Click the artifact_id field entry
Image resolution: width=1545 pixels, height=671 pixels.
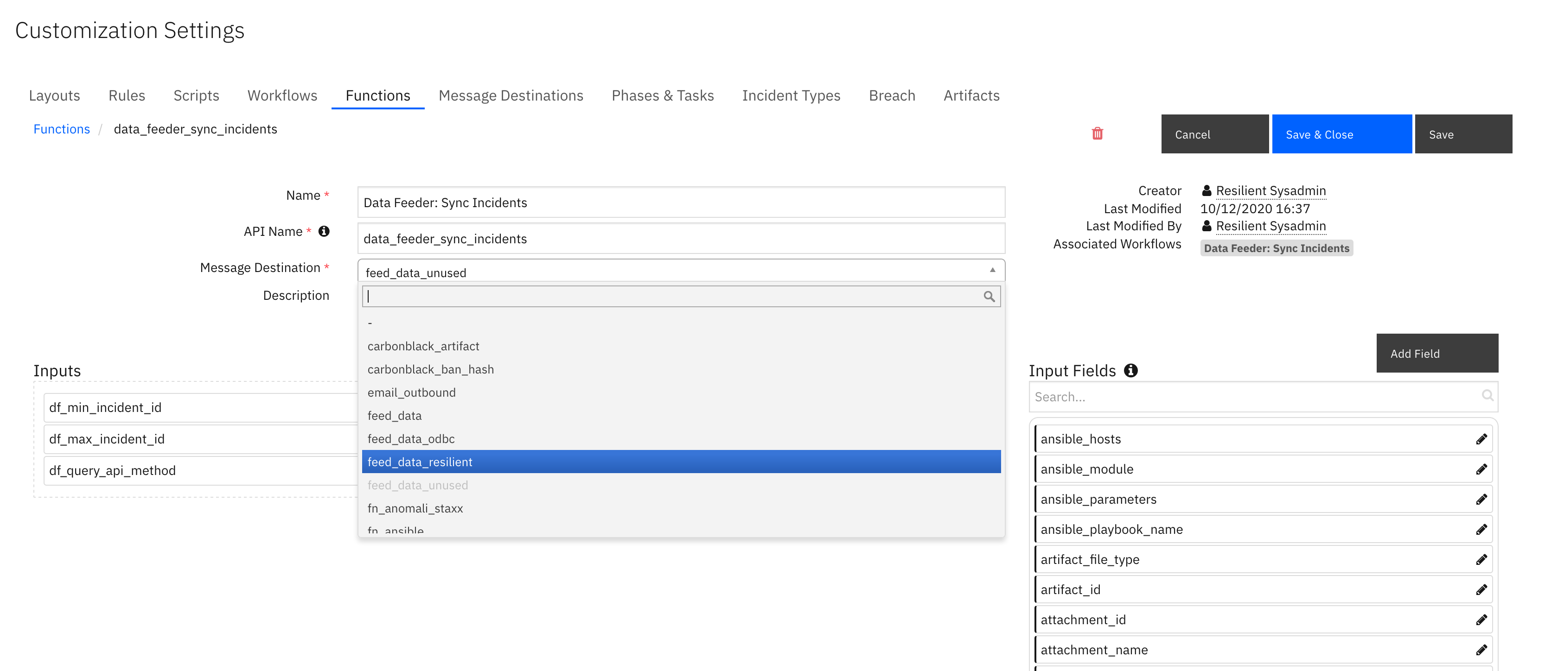[1264, 589]
